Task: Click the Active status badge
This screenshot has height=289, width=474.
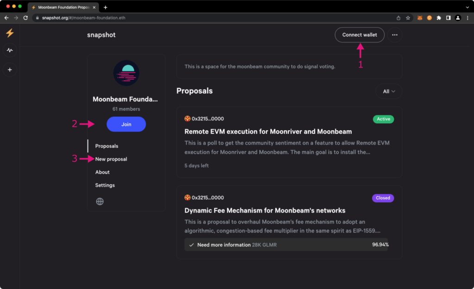Action: pos(383,119)
